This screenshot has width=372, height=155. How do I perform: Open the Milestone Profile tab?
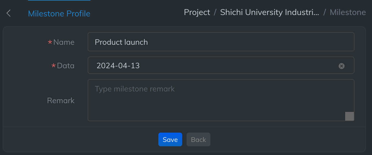59,13
